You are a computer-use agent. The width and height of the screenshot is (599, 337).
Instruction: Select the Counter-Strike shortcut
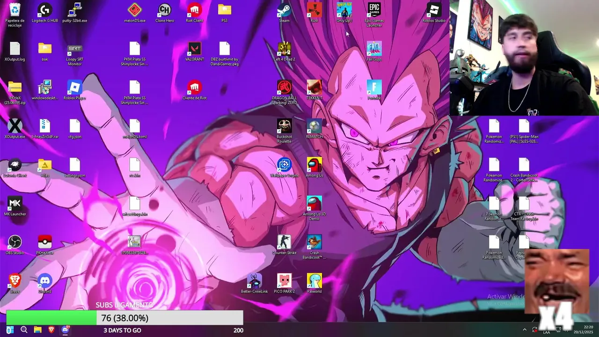(284, 245)
